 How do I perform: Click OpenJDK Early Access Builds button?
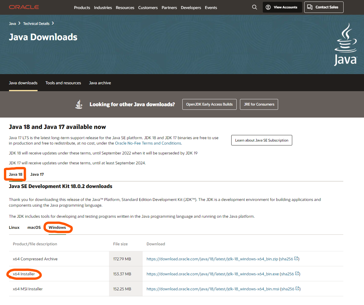pyautogui.click(x=209, y=104)
